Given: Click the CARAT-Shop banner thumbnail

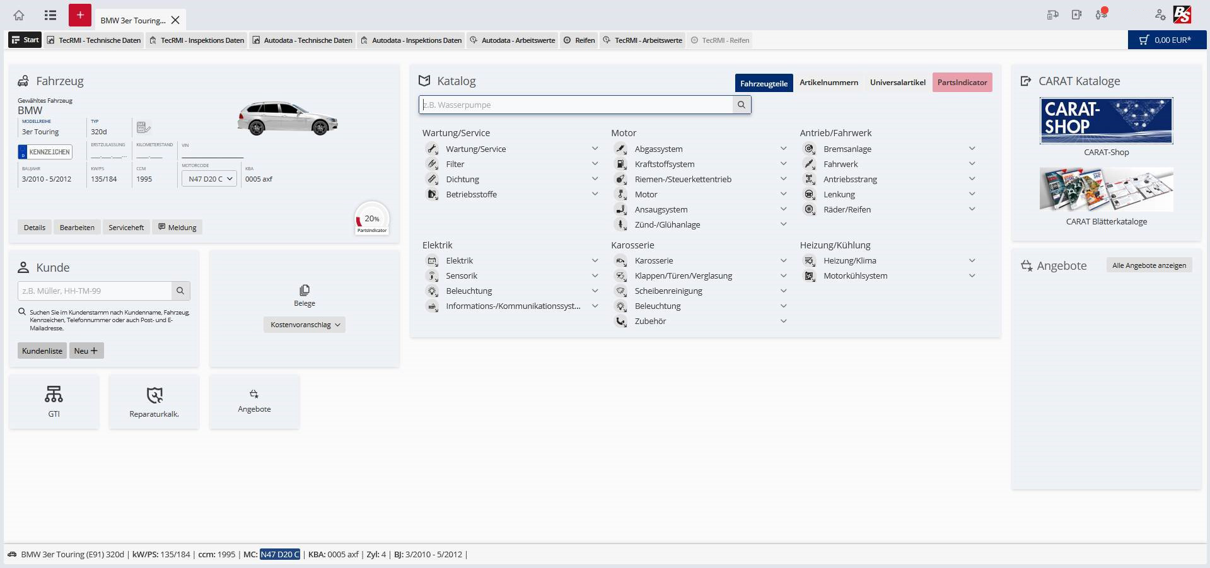Looking at the screenshot, I should pyautogui.click(x=1106, y=121).
